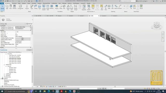Screen dimensions: 166x93
Task: Switch to the Schnitt 2 view tab
Action: (x=104, y=16)
